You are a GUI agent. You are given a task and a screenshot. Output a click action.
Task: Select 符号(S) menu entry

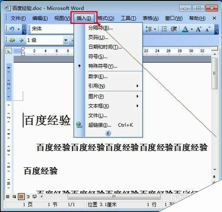tap(114, 57)
